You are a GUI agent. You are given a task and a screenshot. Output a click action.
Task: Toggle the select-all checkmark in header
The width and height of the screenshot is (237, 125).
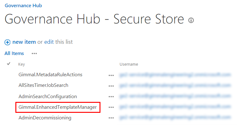8,64
